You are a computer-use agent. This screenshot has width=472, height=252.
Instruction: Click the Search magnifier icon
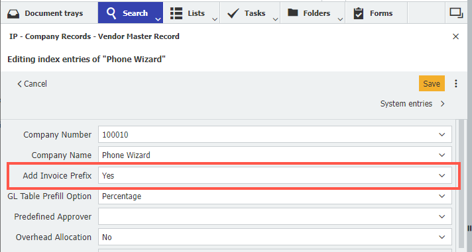pos(111,13)
